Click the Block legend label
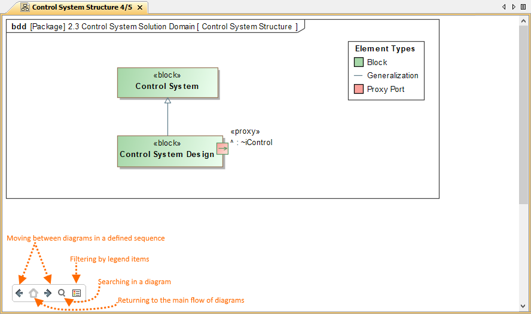This screenshot has width=531, height=314. click(377, 62)
